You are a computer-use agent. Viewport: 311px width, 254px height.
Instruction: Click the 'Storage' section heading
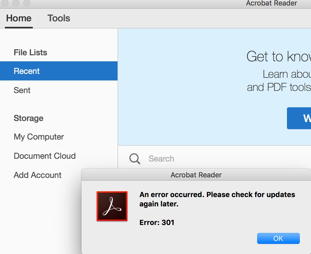(29, 118)
